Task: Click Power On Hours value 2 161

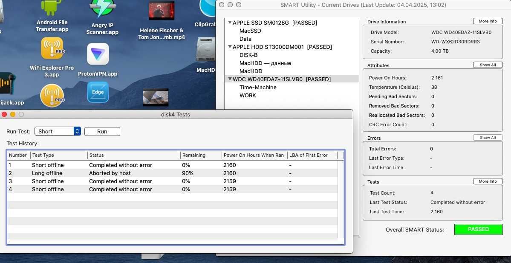Action: [x=437, y=78]
